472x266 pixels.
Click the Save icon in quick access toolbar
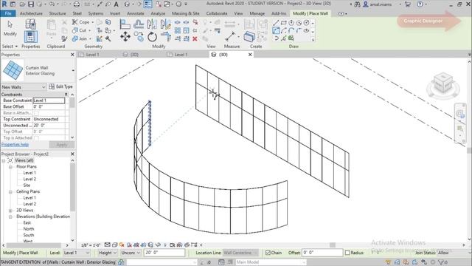tap(31, 4)
